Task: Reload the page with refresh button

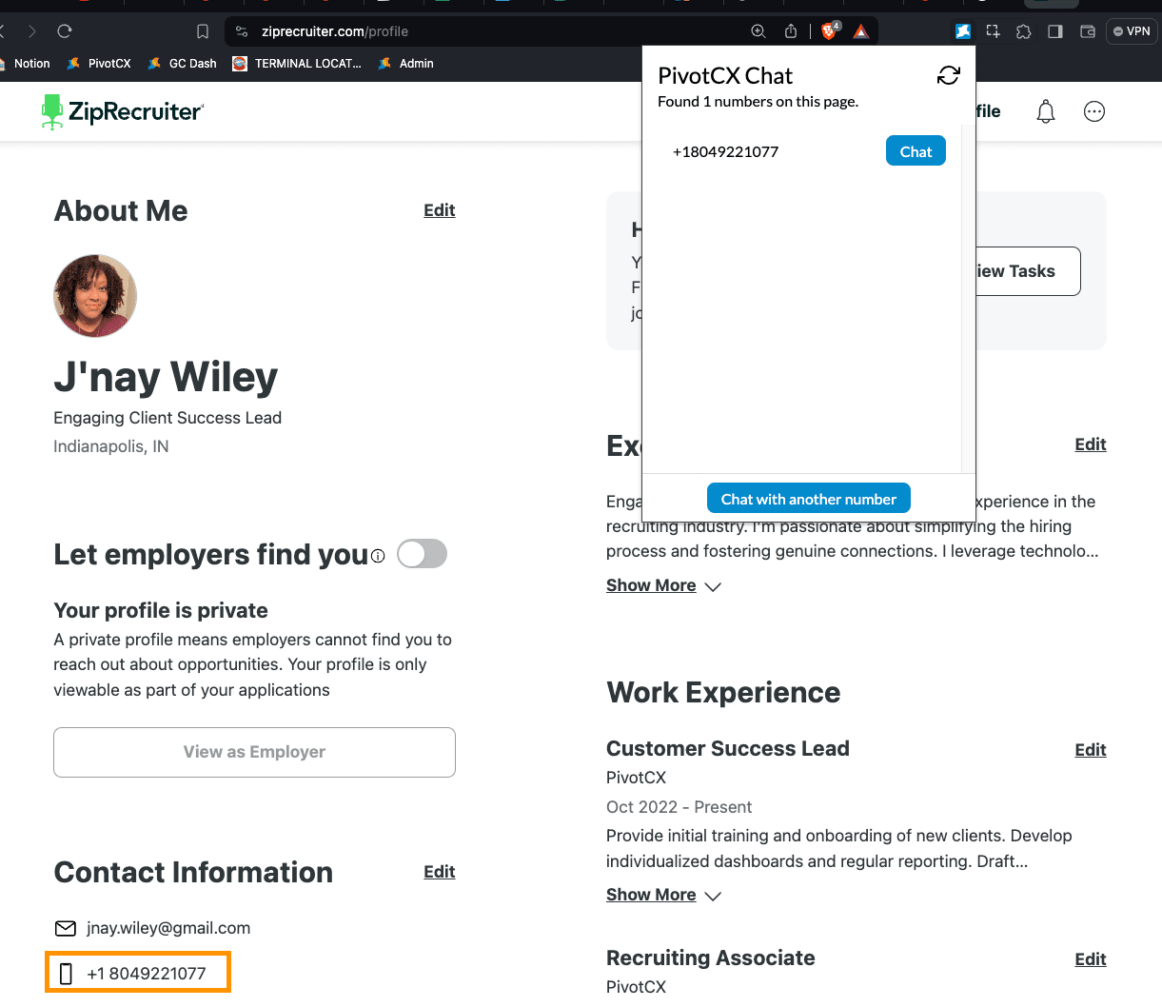Action: (x=65, y=31)
